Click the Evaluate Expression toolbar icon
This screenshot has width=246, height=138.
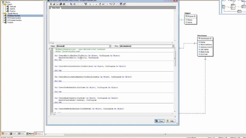[103, 4]
